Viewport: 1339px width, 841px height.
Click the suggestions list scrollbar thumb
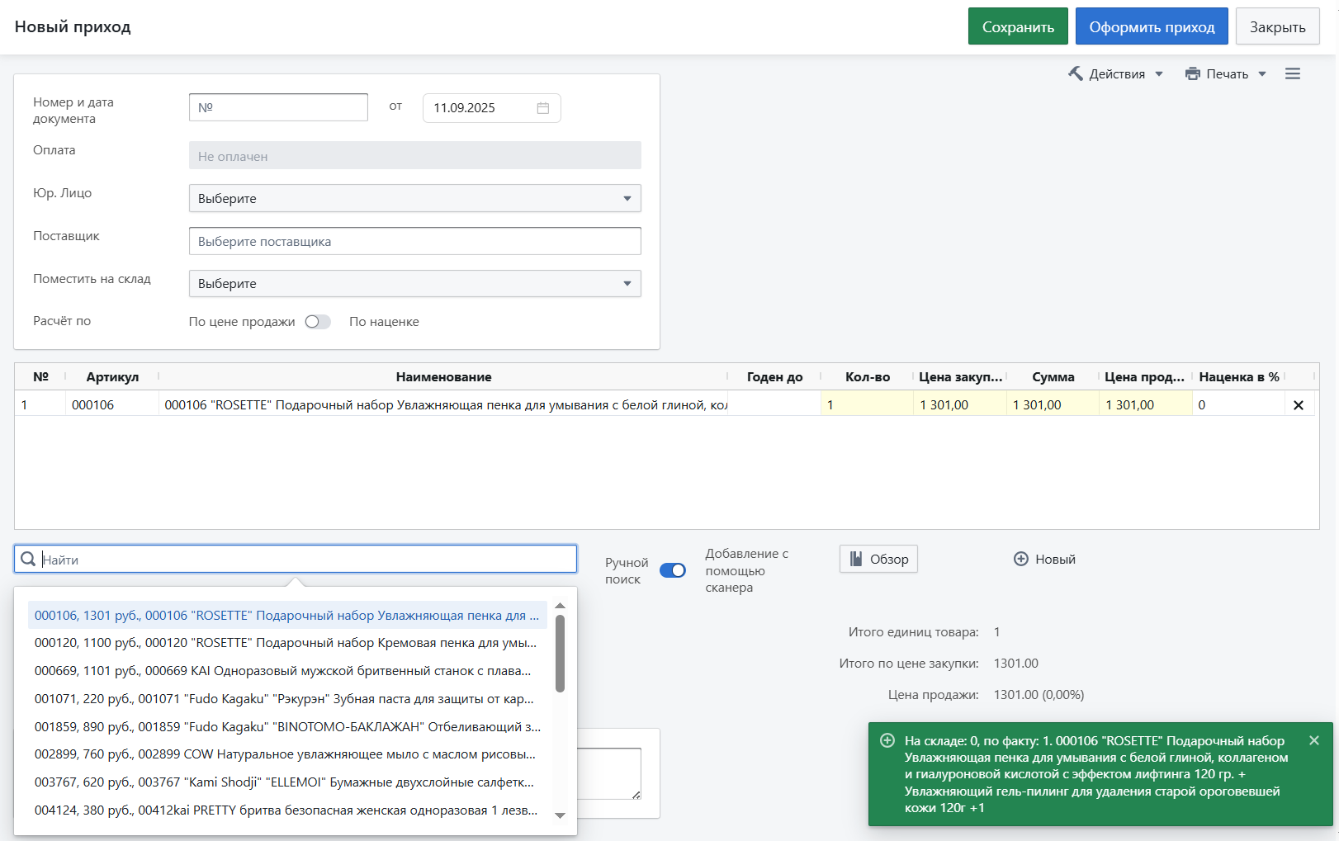560,652
